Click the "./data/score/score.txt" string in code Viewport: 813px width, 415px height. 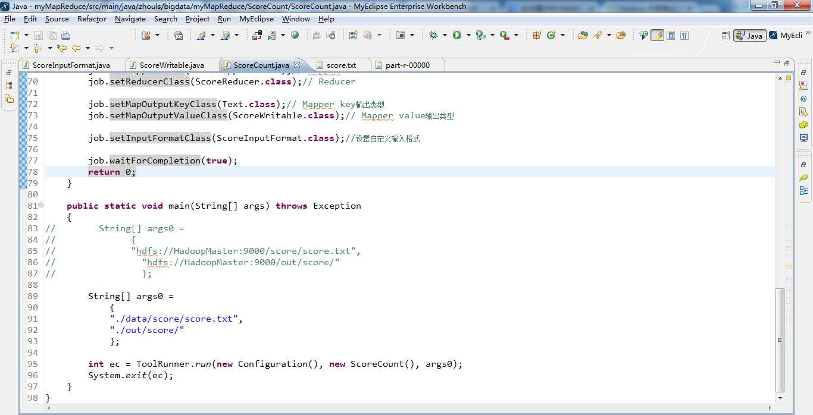pos(174,319)
